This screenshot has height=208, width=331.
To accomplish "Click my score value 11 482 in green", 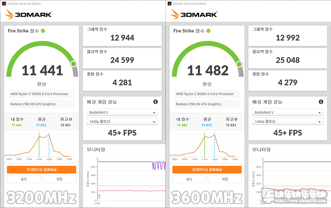I will tap(182, 125).
